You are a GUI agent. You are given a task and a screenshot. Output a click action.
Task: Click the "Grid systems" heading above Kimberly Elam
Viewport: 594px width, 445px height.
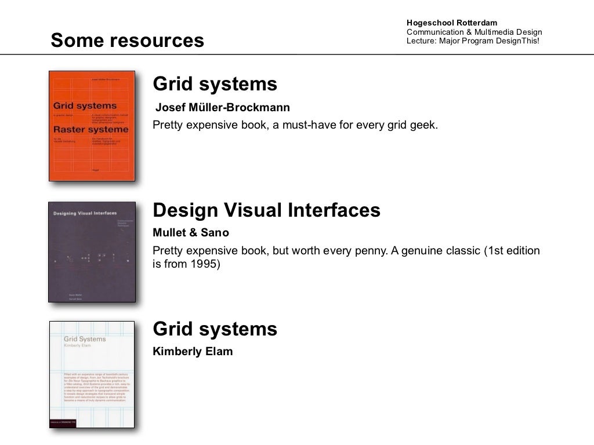pos(215,329)
